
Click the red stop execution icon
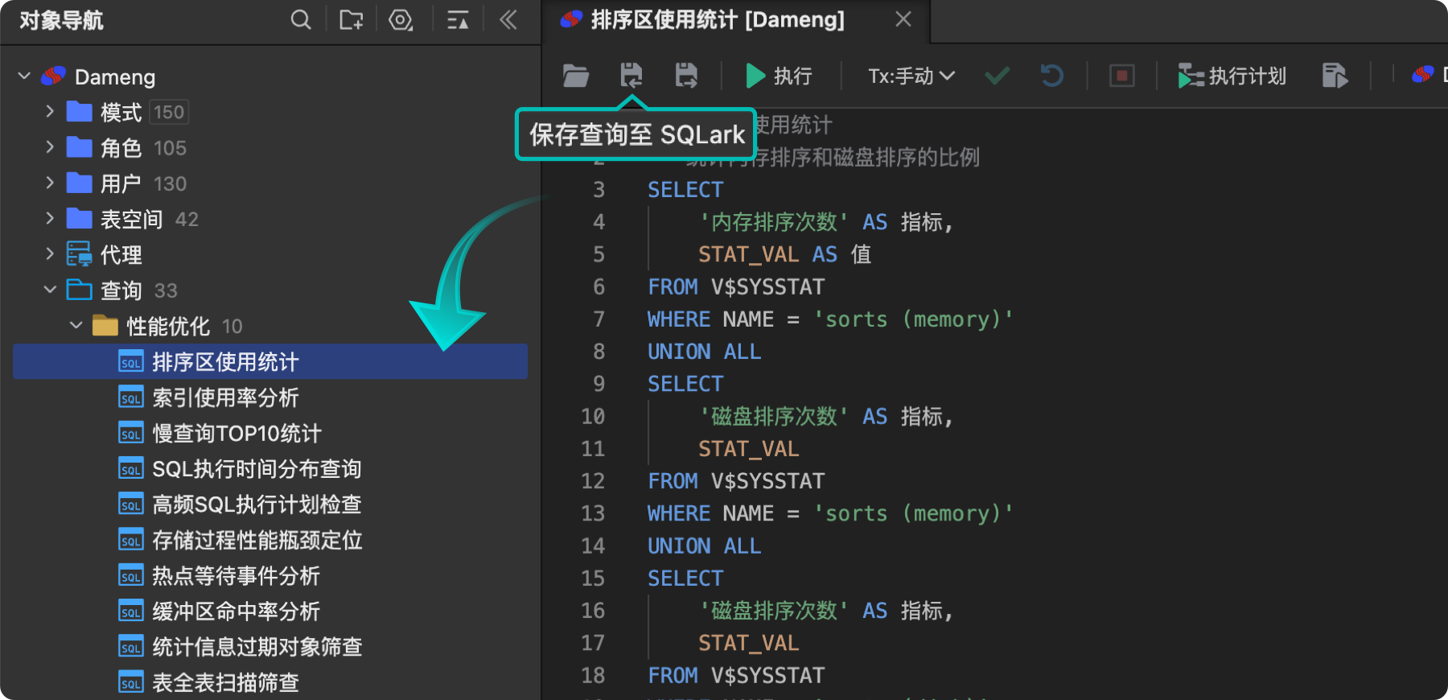pyautogui.click(x=1122, y=76)
